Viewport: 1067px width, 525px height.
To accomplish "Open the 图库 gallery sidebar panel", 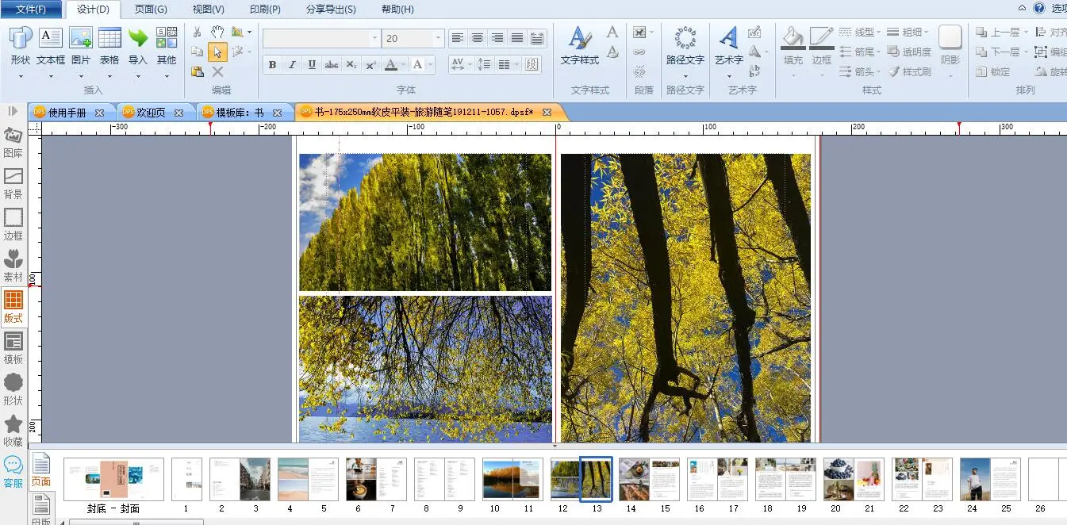I will point(13,142).
